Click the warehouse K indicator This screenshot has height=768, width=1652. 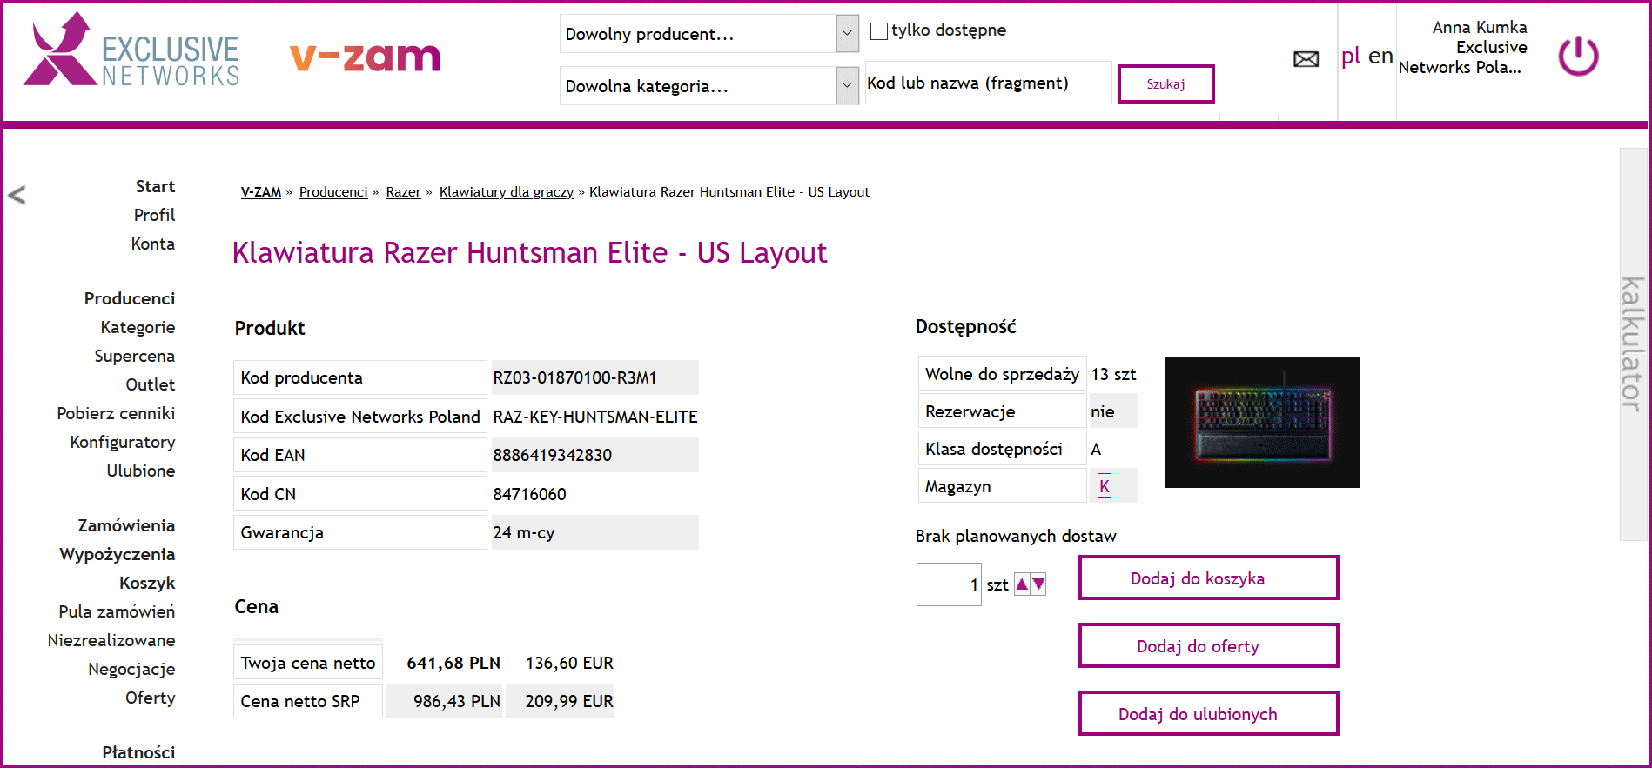1104,486
